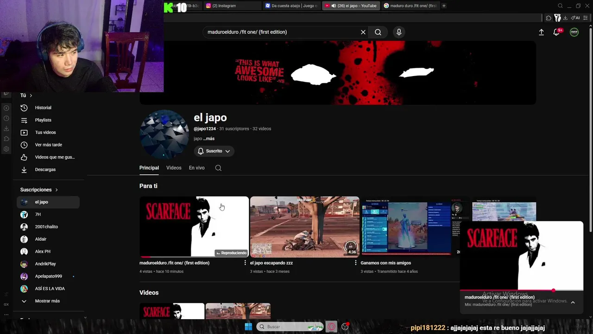Screen dimensions: 593x334
Task: Open Opera GX from the taskbar
Action: point(331,327)
